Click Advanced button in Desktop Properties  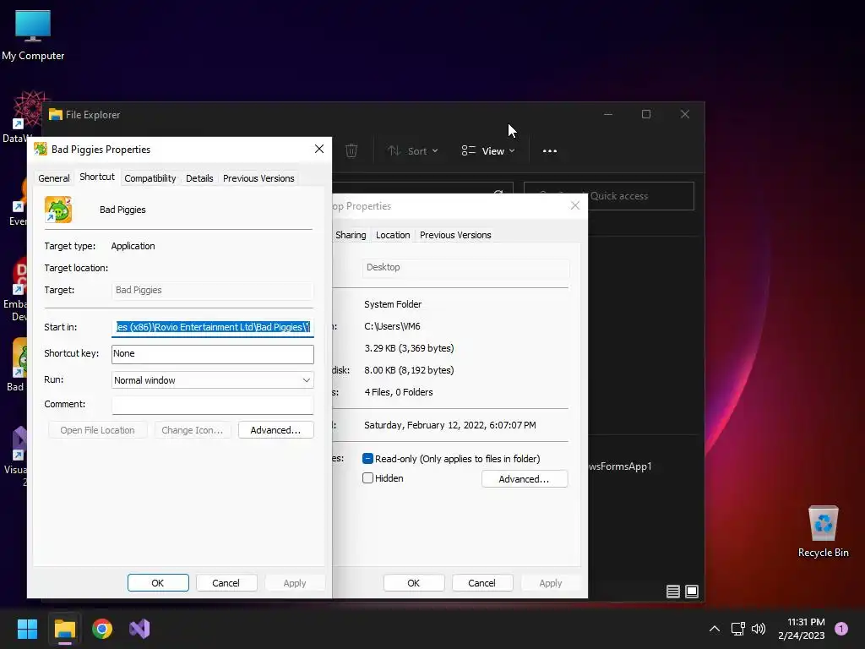pos(524,479)
